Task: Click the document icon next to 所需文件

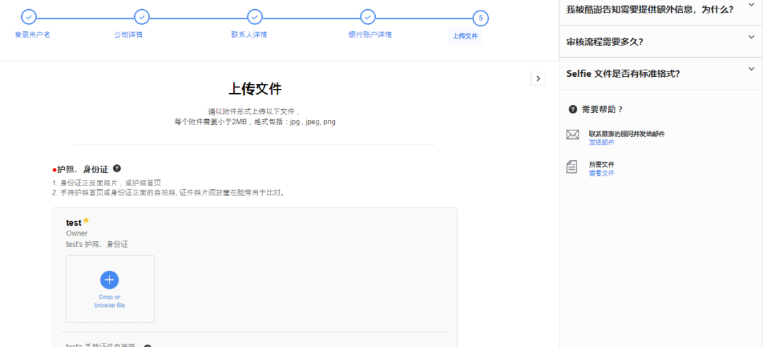Action: coord(572,167)
